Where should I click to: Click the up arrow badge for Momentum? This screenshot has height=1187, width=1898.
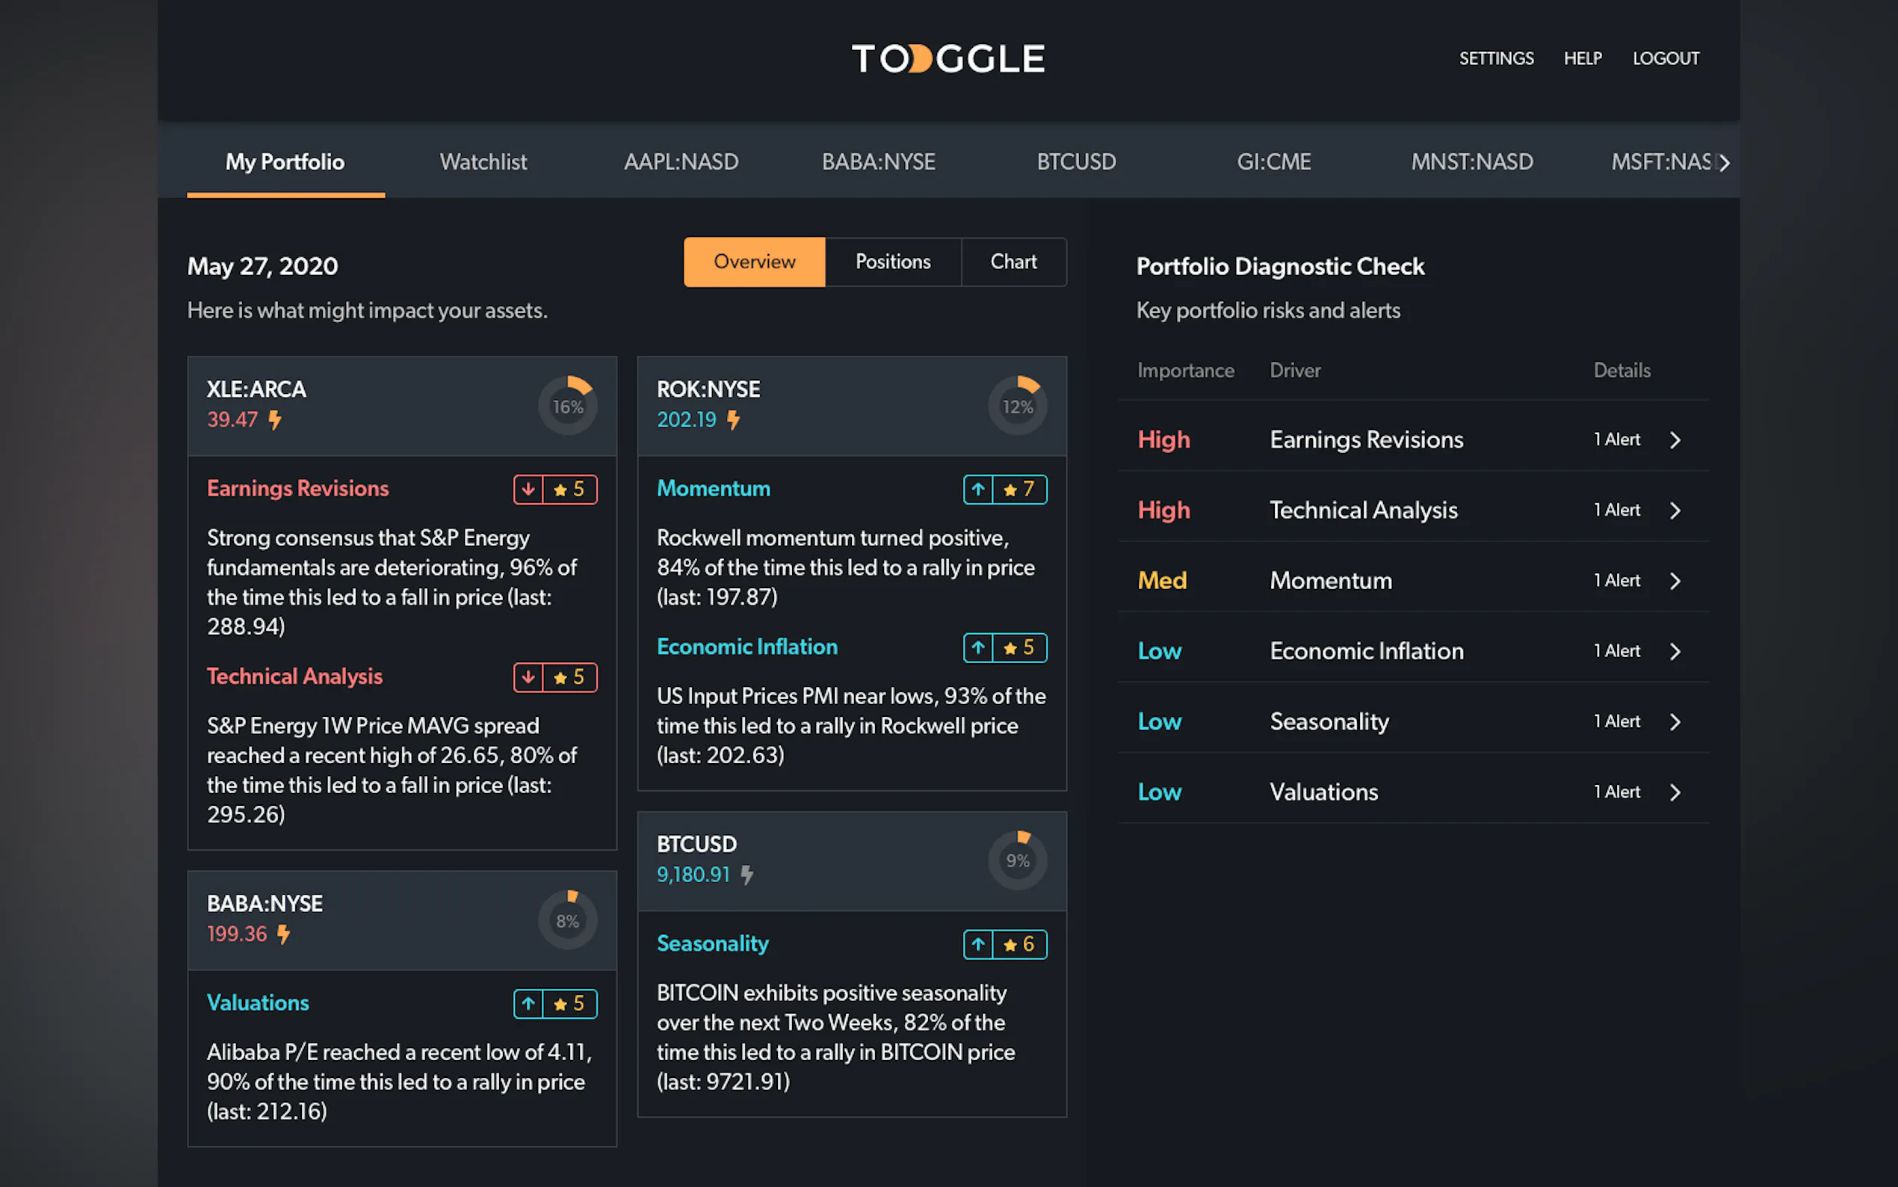pyautogui.click(x=978, y=489)
